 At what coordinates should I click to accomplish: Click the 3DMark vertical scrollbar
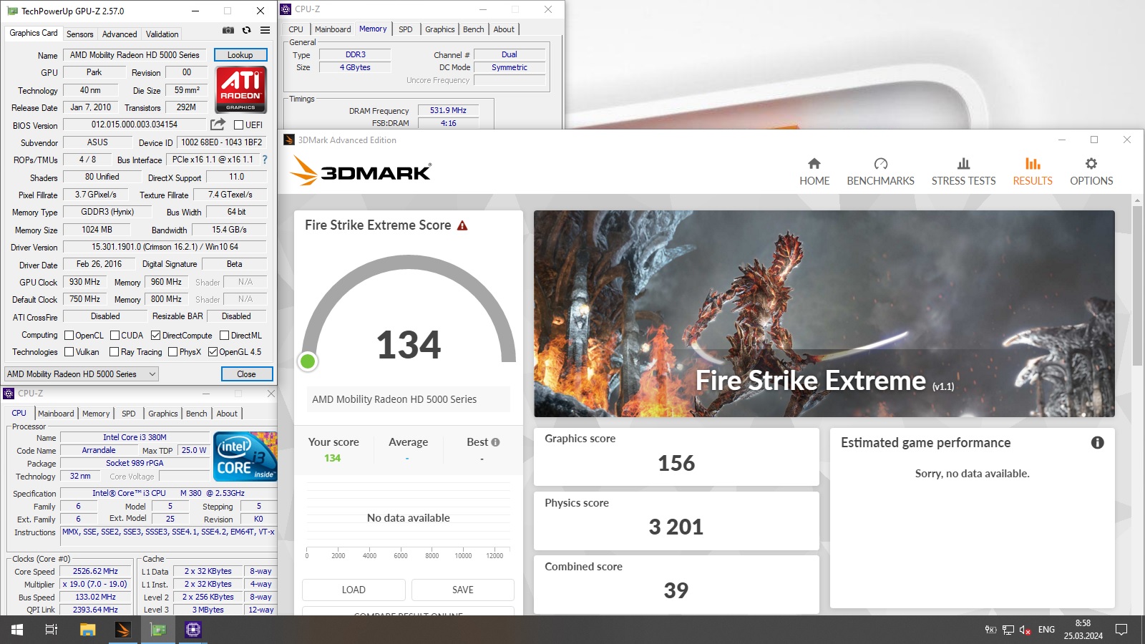(1137, 286)
